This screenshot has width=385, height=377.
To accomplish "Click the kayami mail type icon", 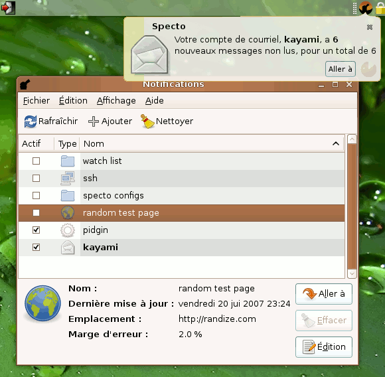I will 68,248.
